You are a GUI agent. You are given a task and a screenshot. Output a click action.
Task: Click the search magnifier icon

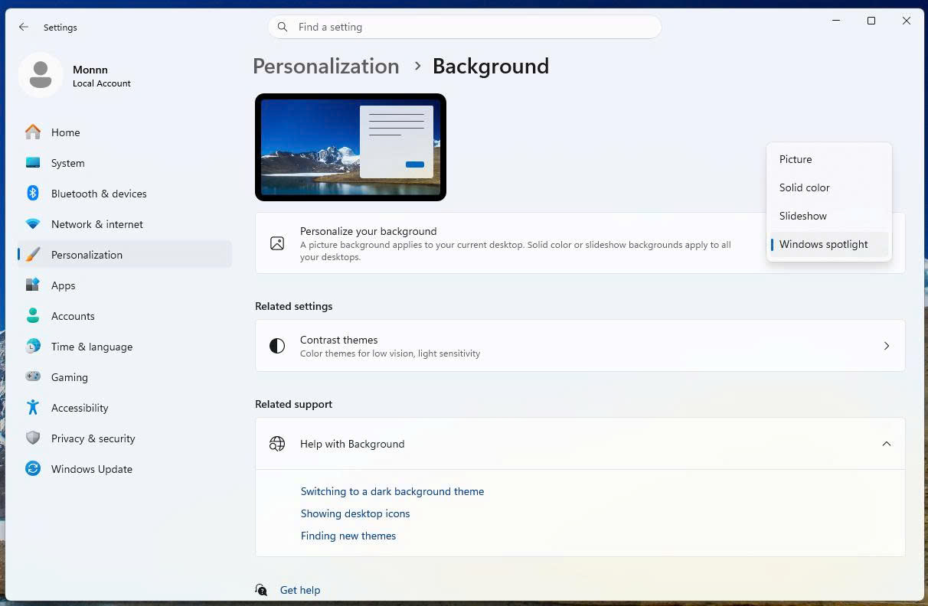pyautogui.click(x=283, y=27)
